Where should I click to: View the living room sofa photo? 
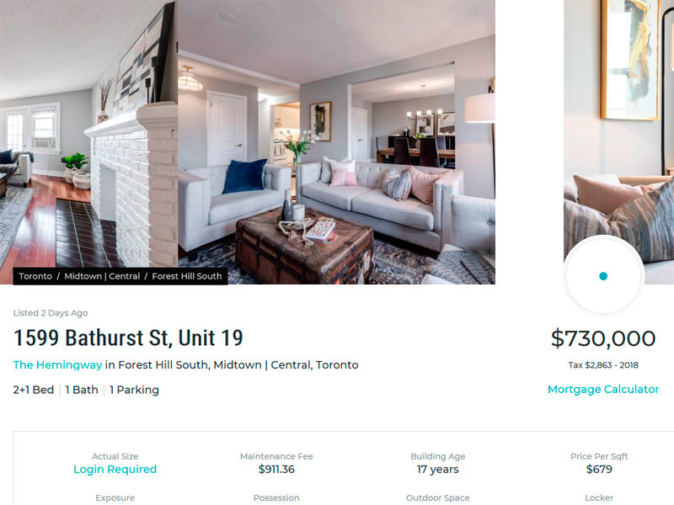[336, 142]
